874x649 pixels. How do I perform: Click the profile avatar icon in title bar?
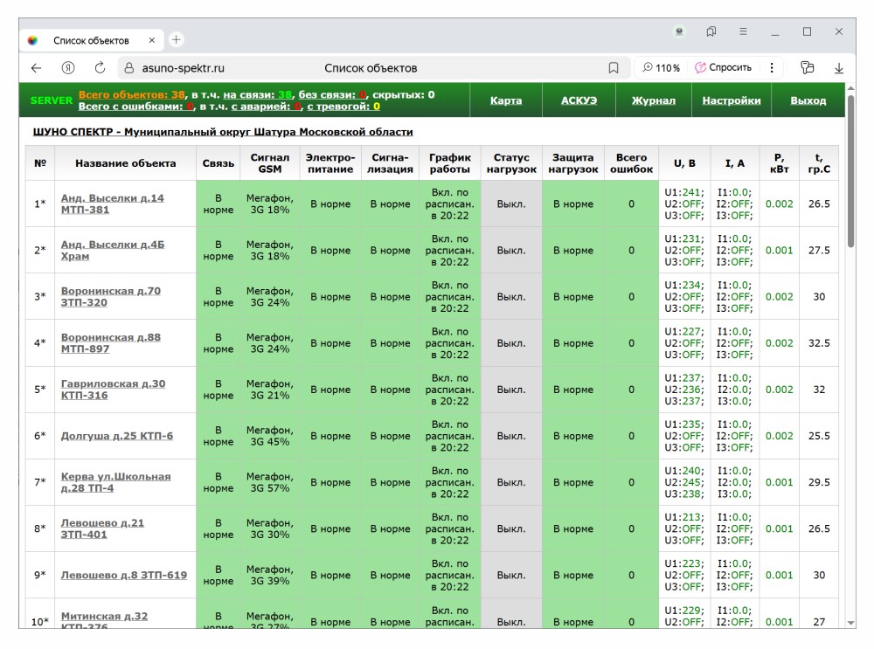pyautogui.click(x=680, y=32)
